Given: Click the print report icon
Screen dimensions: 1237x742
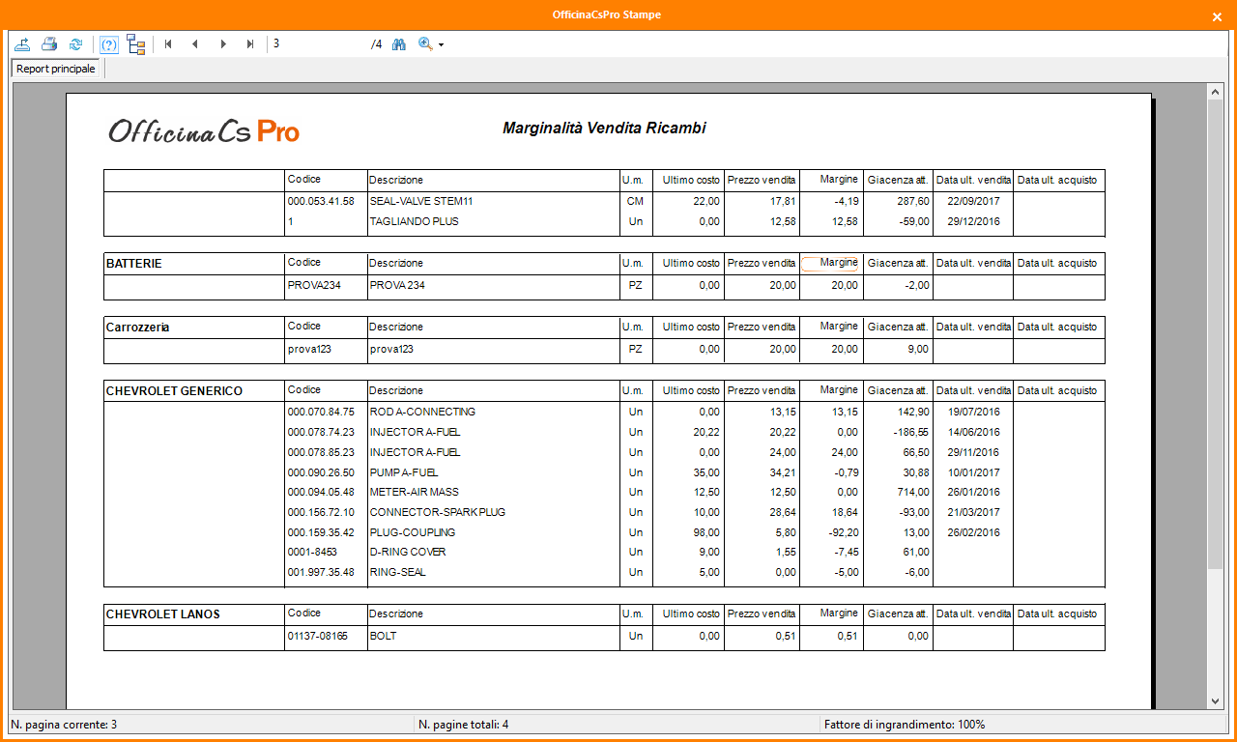Looking at the screenshot, I should (49, 44).
